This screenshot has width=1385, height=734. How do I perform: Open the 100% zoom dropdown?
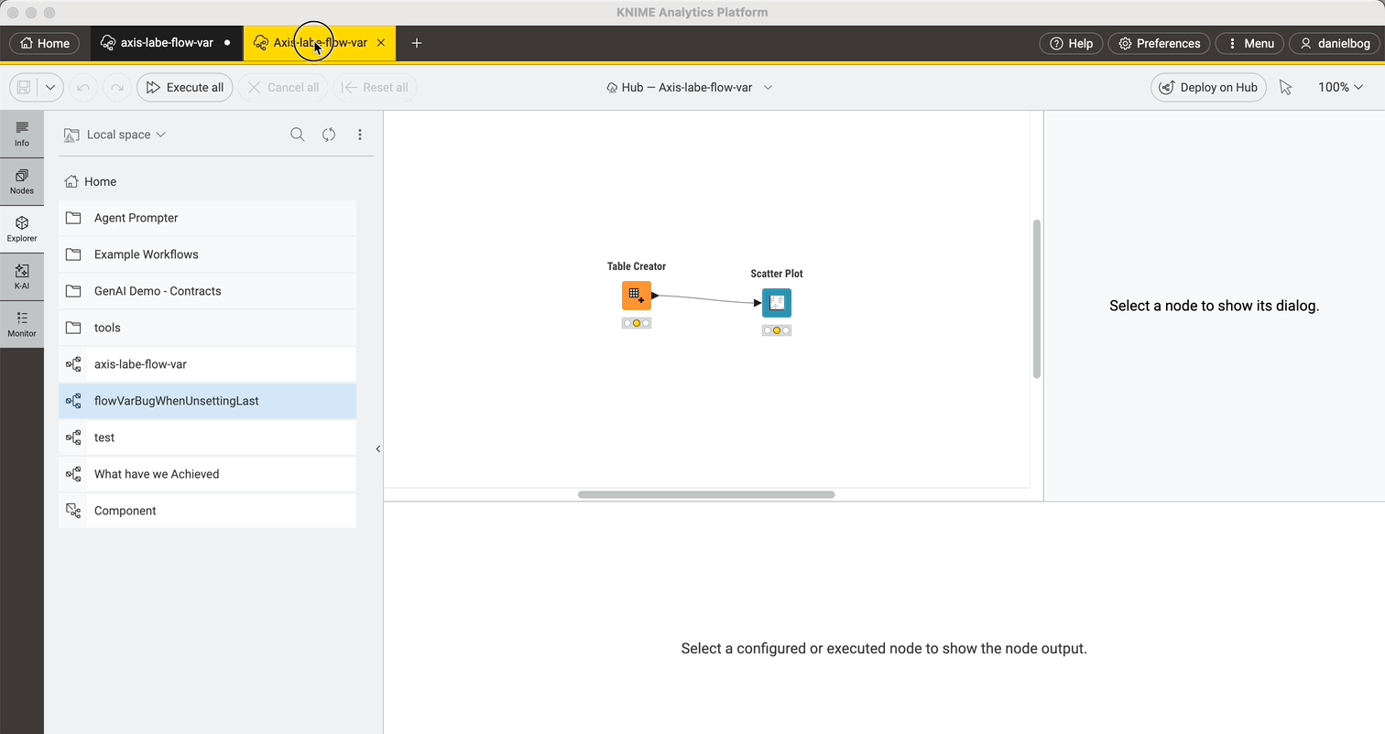1340,87
